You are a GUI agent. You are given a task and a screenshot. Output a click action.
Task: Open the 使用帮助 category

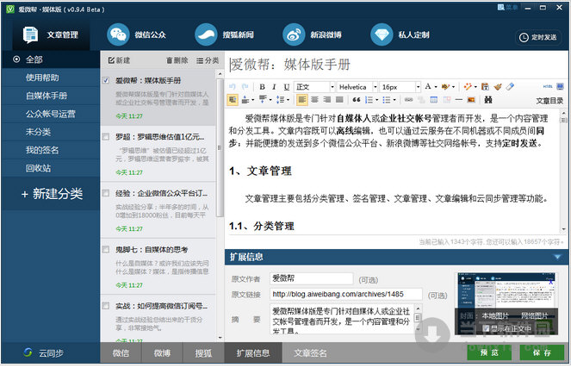[51, 78]
